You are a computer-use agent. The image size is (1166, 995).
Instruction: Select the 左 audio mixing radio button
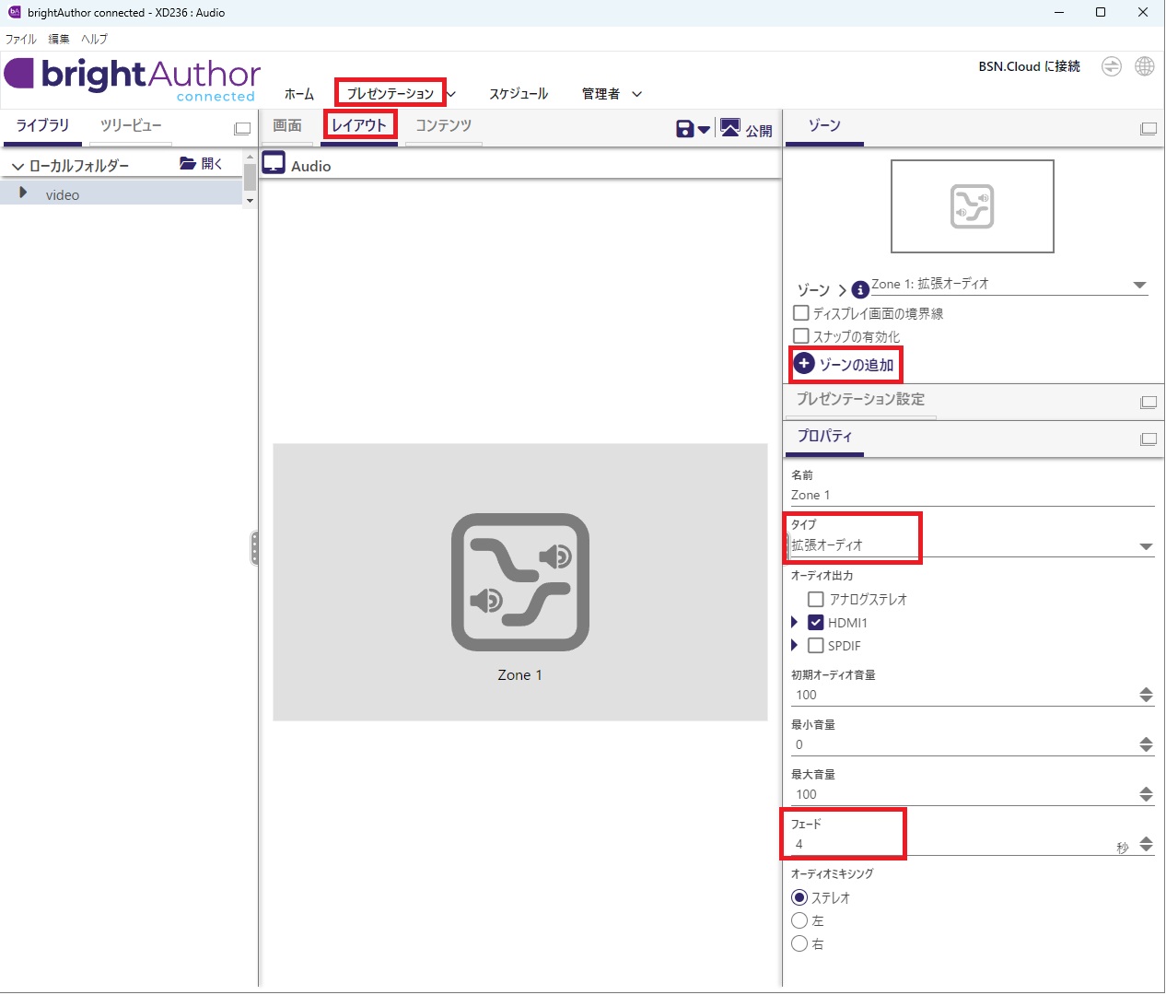pos(799,920)
